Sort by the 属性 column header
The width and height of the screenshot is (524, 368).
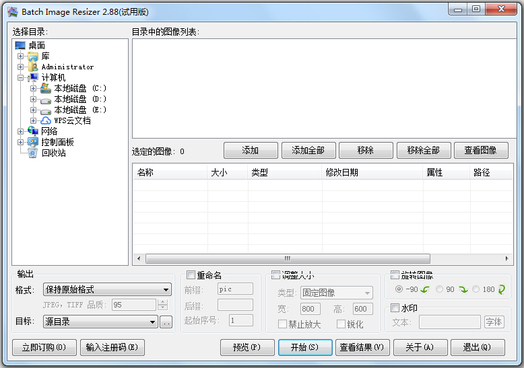447,172
